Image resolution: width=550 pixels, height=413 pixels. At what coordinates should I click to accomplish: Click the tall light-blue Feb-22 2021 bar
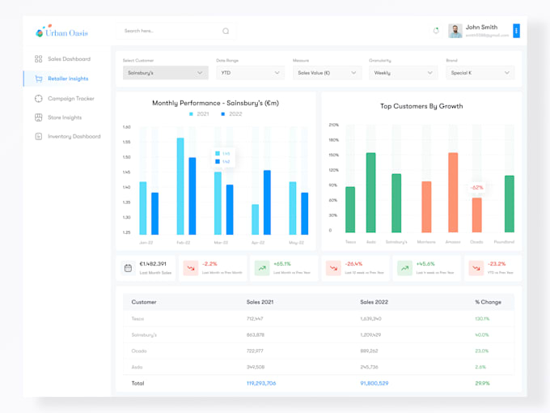tap(180, 186)
